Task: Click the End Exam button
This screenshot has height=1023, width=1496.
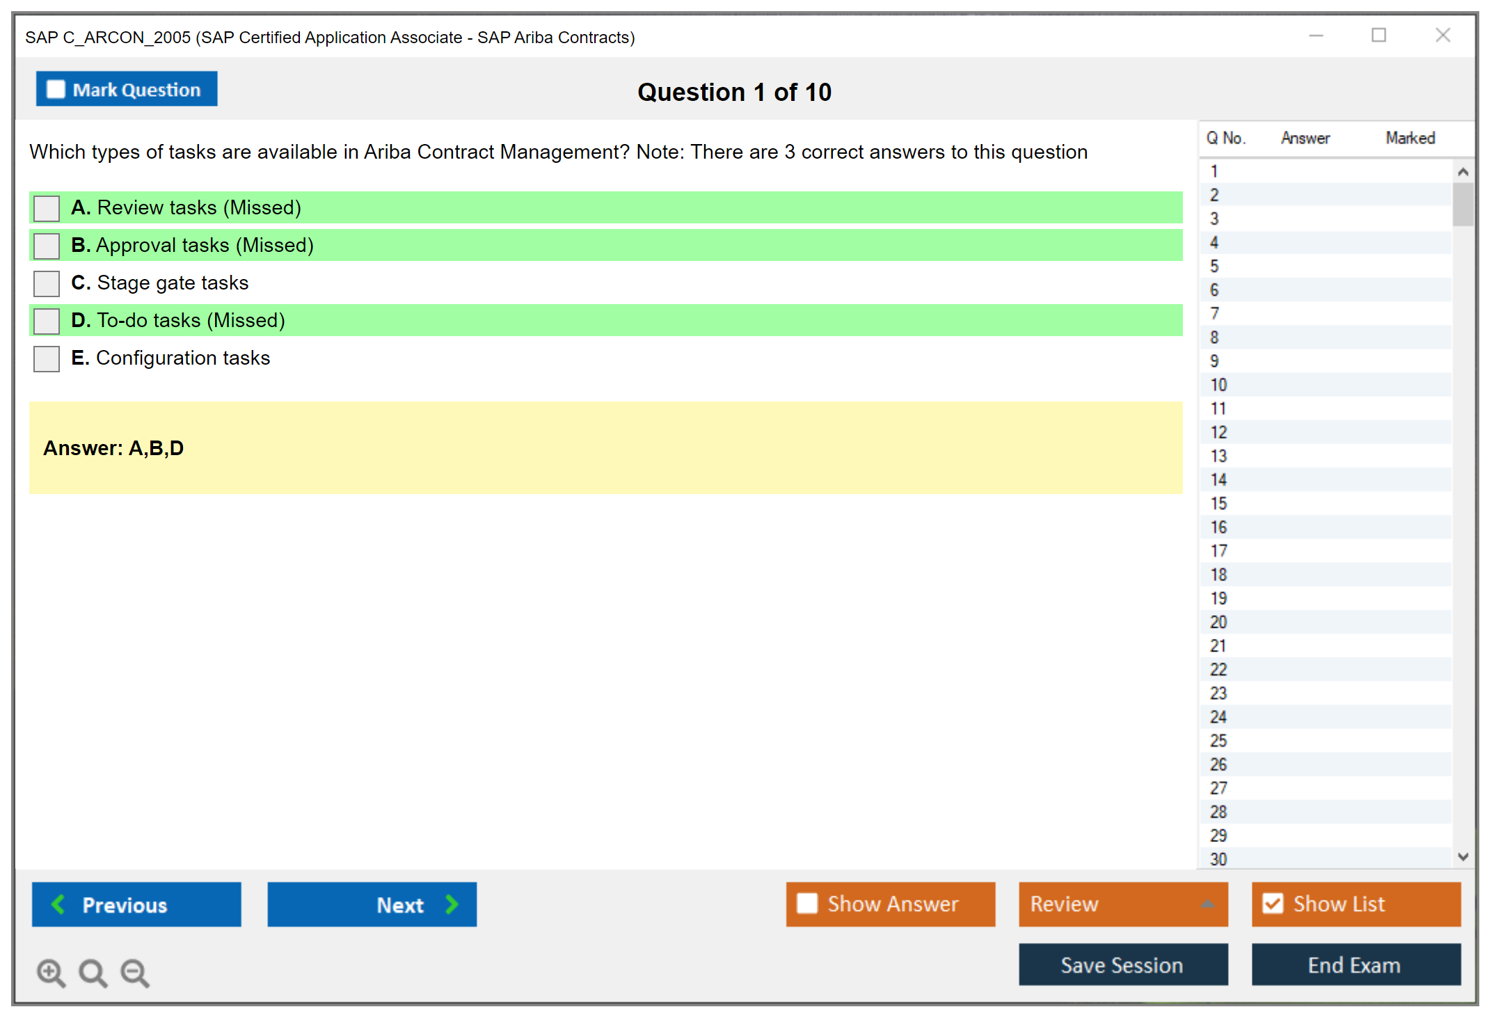Action: coord(1355,965)
